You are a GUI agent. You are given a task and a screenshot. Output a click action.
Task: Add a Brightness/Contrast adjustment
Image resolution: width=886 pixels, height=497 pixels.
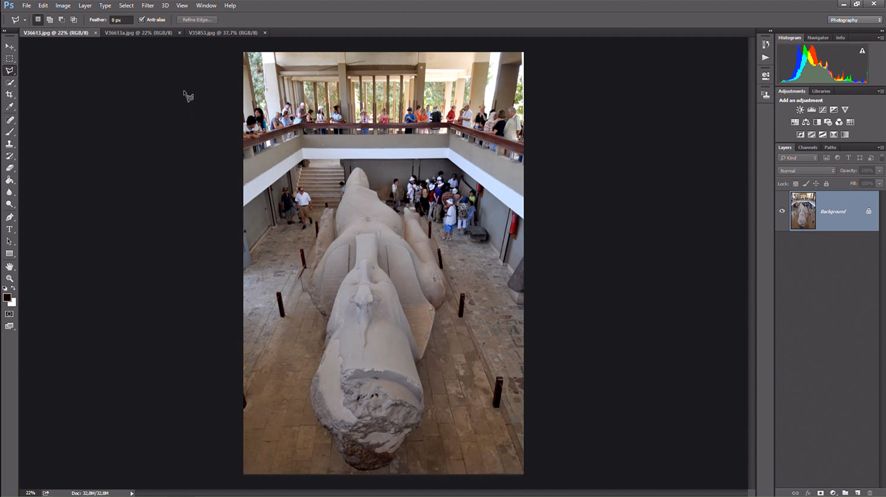tap(800, 110)
